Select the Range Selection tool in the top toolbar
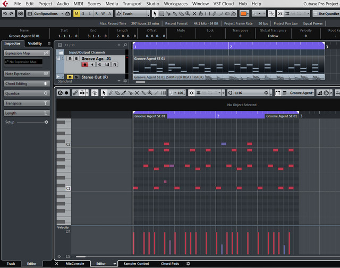 coord(161,14)
